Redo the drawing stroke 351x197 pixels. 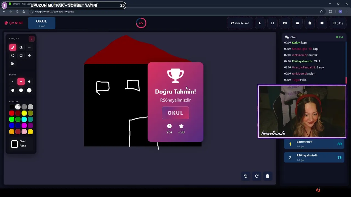(x=257, y=176)
